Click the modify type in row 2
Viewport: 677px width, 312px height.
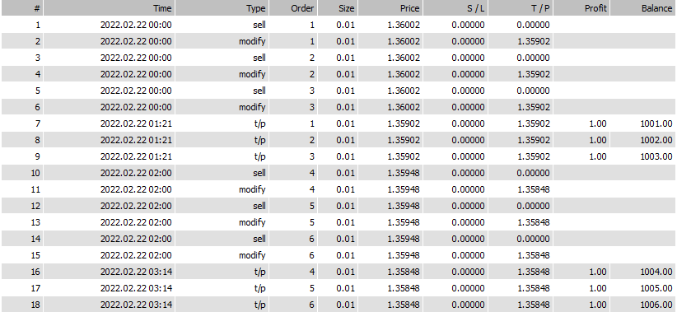click(x=252, y=41)
